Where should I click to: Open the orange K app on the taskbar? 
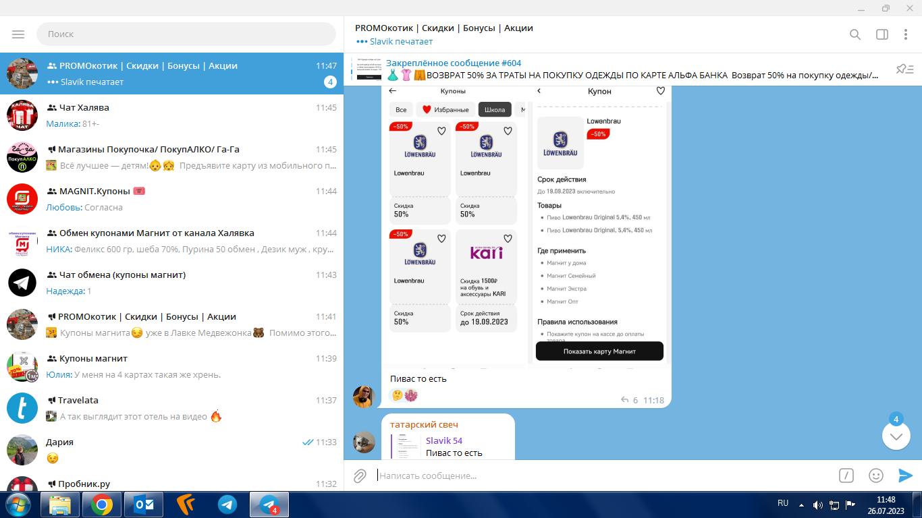(186, 505)
